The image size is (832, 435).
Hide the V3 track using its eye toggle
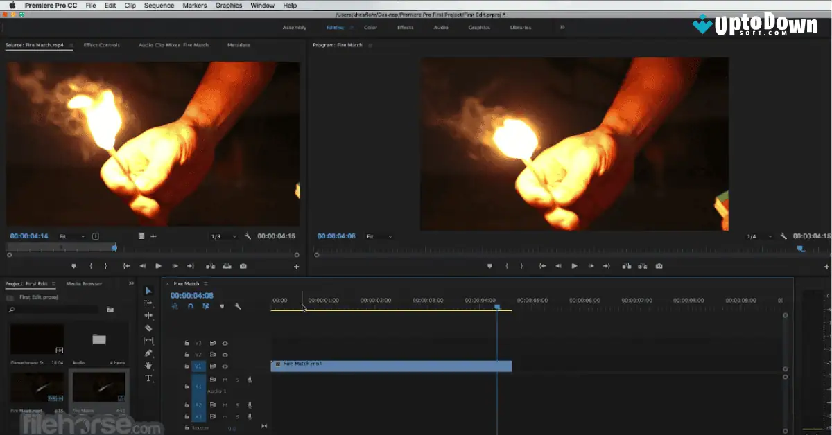[224, 342]
